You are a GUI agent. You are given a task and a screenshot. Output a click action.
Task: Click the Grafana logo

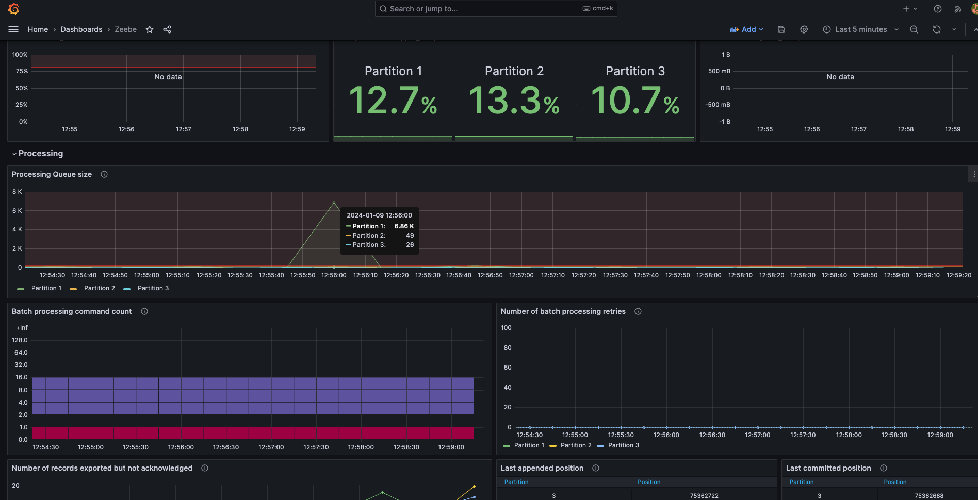coord(14,9)
